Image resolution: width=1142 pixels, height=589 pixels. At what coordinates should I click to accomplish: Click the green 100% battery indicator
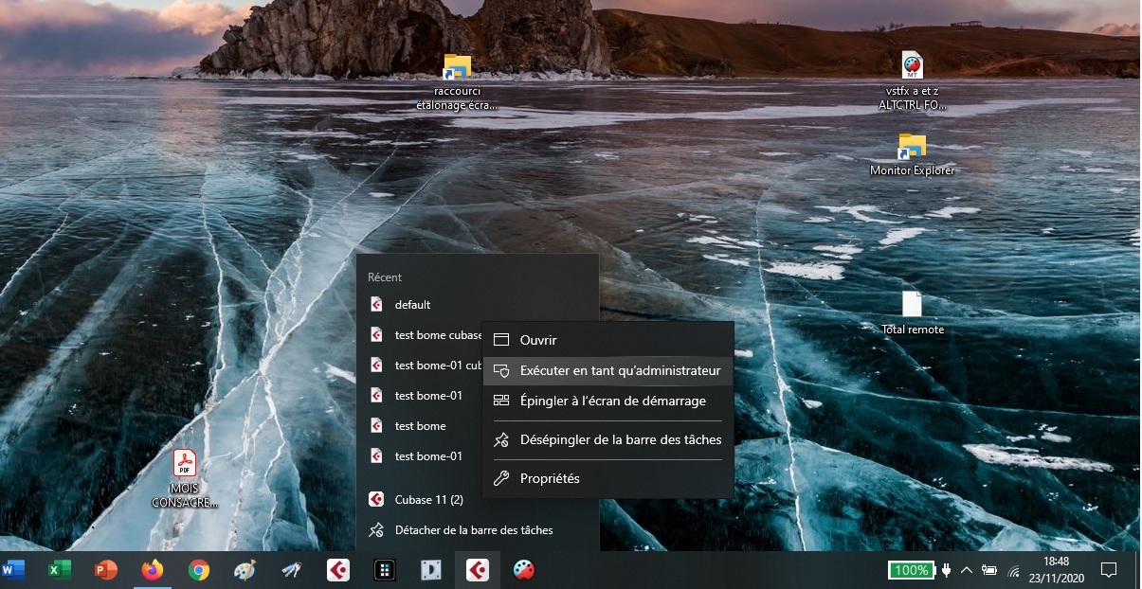point(911,570)
